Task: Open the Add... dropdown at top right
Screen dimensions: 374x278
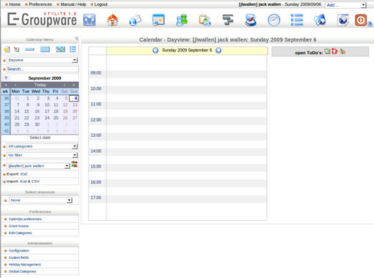Action: [x=345, y=5]
